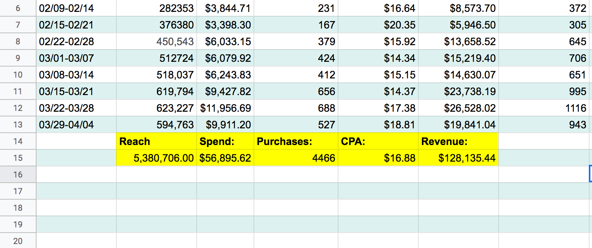Select the total reach cell 5,380,706.00

click(x=156, y=158)
